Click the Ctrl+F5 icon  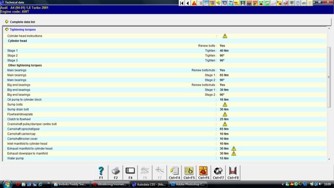tap(189, 171)
